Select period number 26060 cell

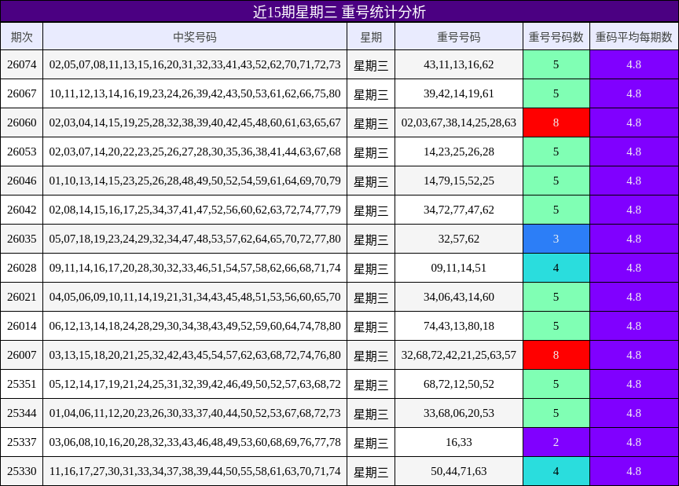coord(22,122)
